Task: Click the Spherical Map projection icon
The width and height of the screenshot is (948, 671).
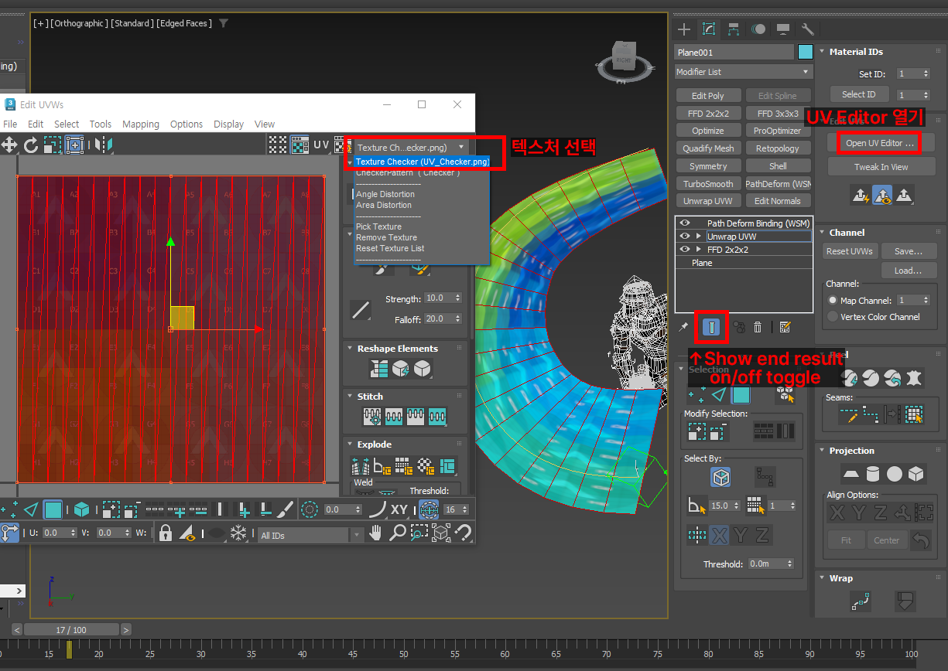Action: (895, 473)
